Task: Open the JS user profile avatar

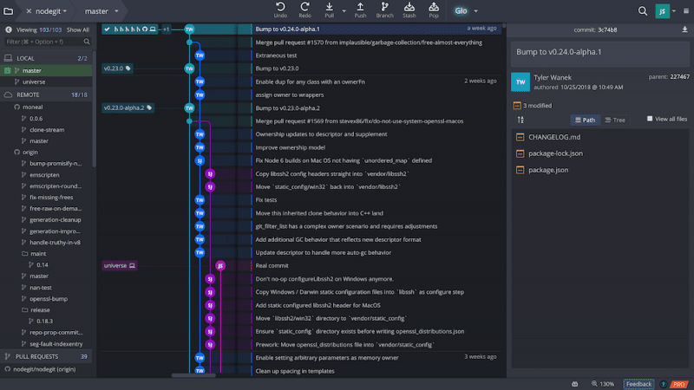Action: [x=662, y=11]
